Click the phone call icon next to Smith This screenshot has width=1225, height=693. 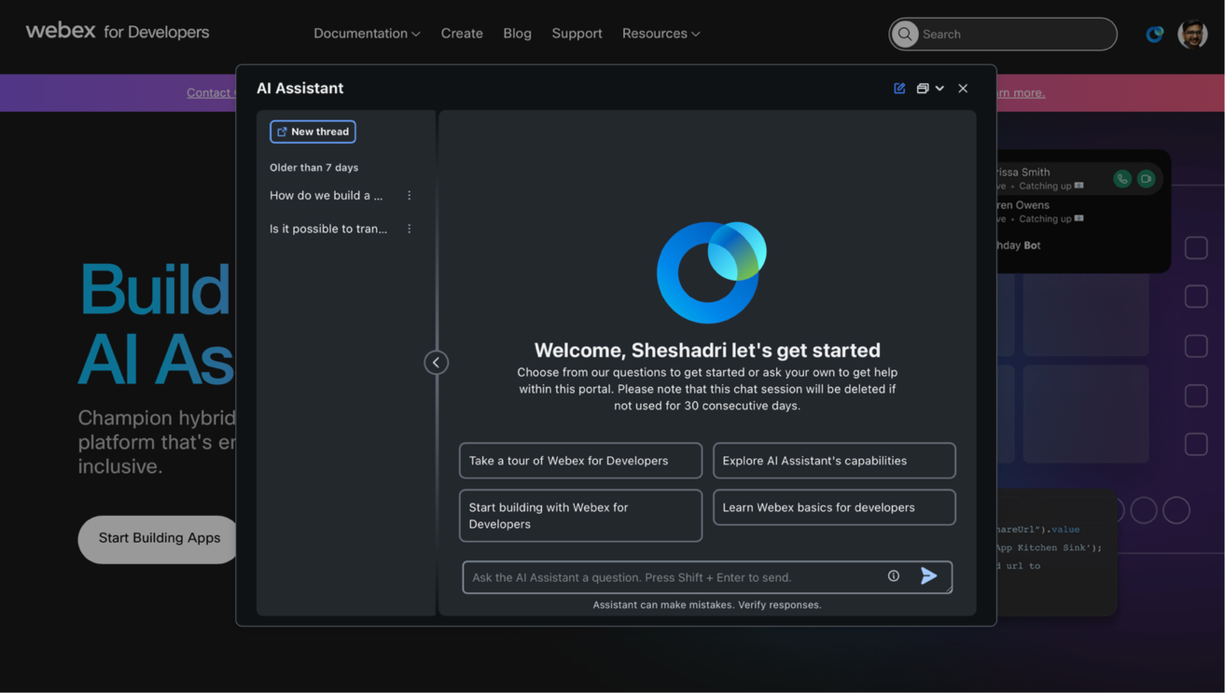1122,179
